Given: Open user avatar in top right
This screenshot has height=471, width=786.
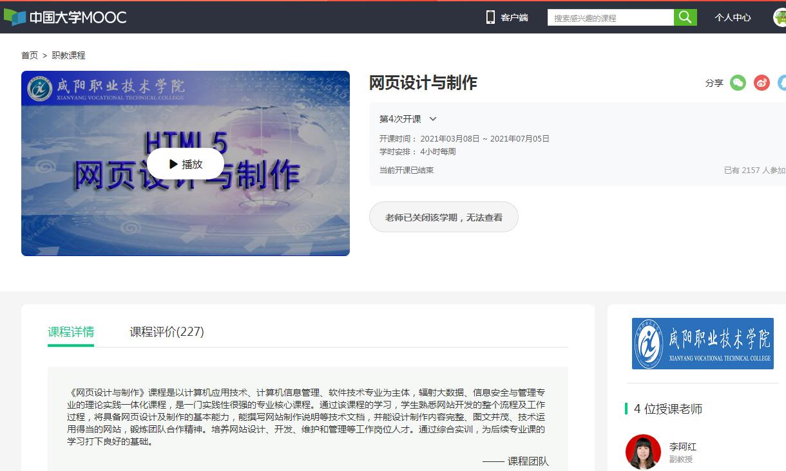Looking at the screenshot, I should pos(780,17).
